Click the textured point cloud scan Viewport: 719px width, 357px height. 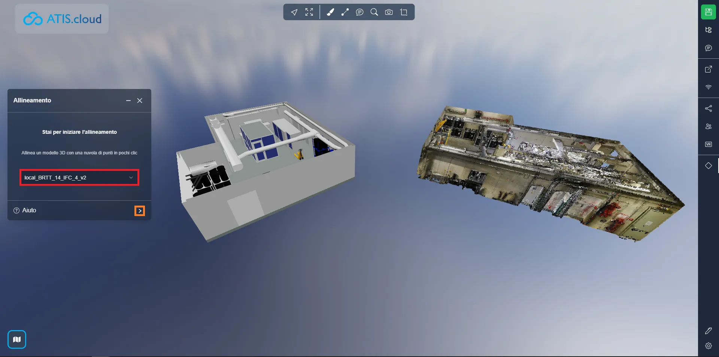tap(550, 174)
